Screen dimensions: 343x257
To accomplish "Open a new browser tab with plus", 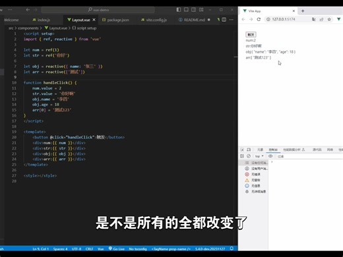I will (x=303, y=11).
